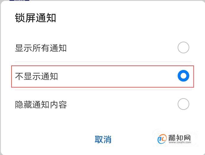Click the coozhi orange-blue logo icon

tap(162, 139)
